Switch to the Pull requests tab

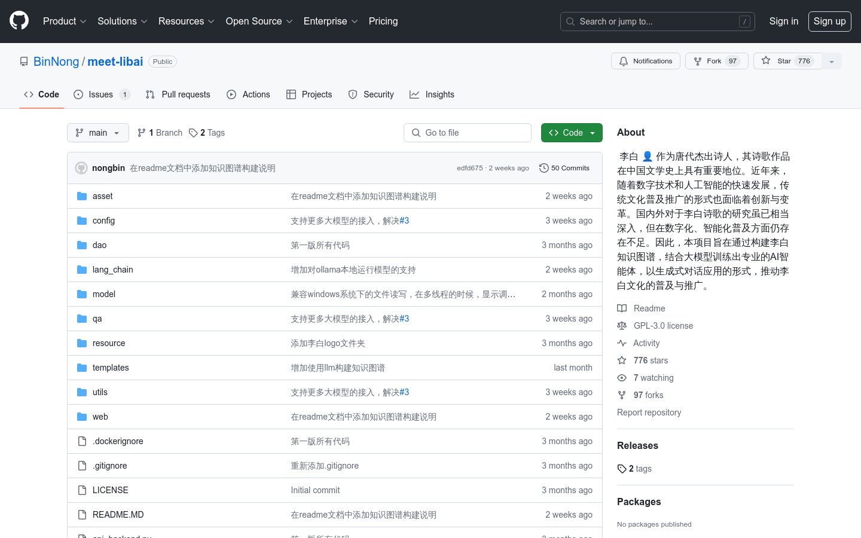point(178,94)
